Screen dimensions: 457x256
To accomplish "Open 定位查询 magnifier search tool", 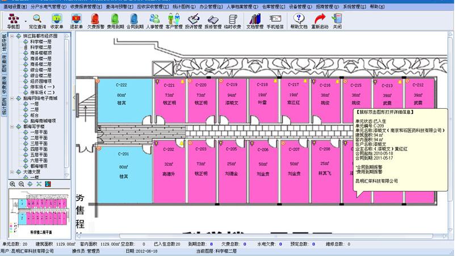I will point(37,21).
